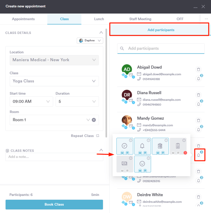
Task: Open notification bell for Diana Russell
Action: tap(199, 104)
